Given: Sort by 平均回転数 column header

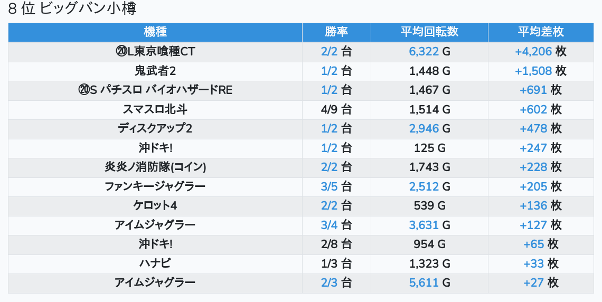Looking at the screenshot, I should tap(429, 32).
